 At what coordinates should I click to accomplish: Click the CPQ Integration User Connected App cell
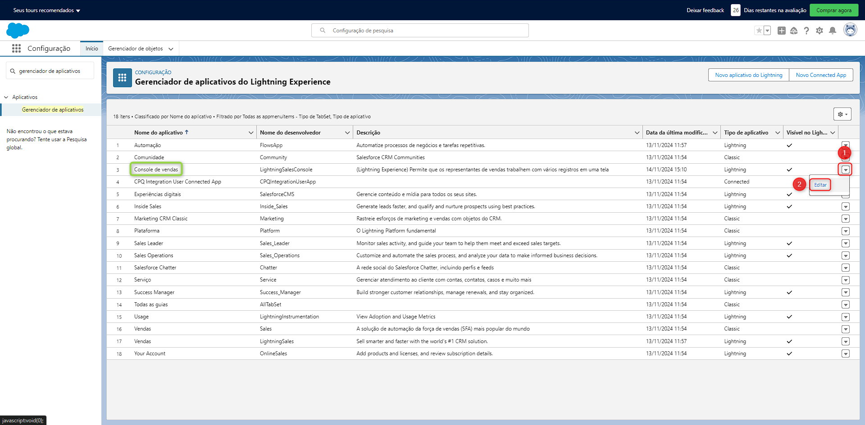coord(178,182)
